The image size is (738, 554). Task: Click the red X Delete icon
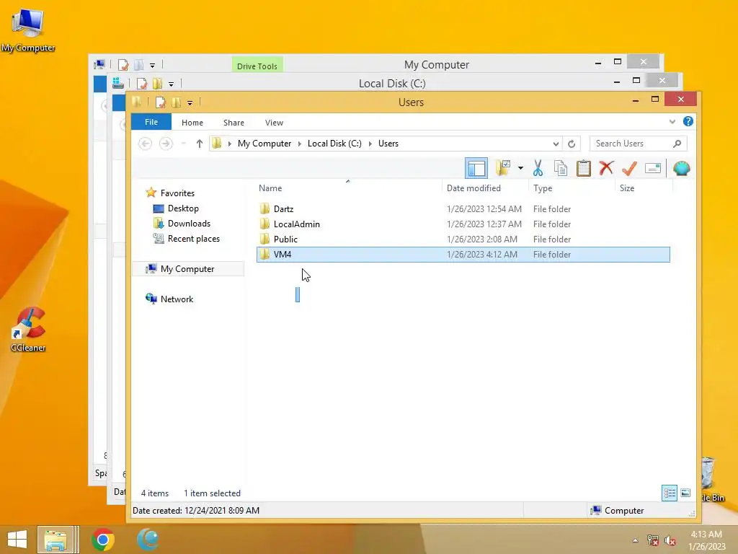[606, 168]
